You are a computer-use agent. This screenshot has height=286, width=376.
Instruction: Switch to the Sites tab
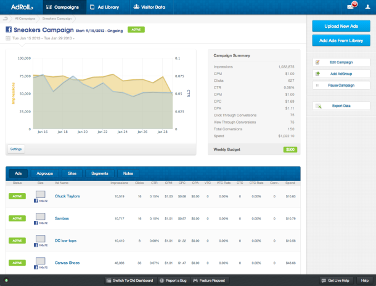coord(72,173)
